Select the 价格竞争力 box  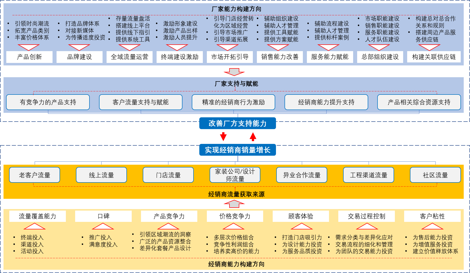[235, 216]
